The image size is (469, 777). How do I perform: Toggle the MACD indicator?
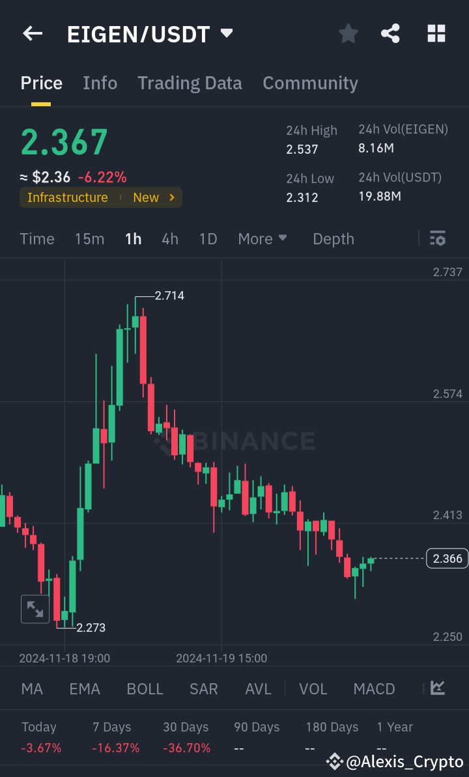374,688
